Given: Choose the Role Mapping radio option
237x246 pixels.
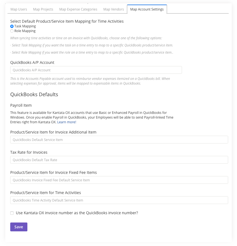Looking at the screenshot, I should (x=12, y=31).
